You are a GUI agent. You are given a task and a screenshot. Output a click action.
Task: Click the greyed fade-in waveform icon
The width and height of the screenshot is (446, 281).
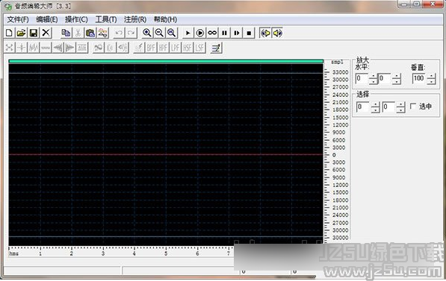coord(58,48)
